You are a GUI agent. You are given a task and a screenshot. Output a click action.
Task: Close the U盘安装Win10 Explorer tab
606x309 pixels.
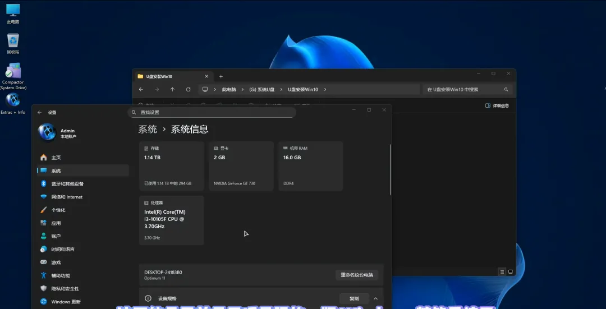click(206, 76)
